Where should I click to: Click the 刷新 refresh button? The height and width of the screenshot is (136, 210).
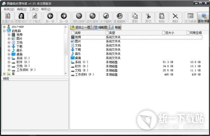tap(116, 27)
